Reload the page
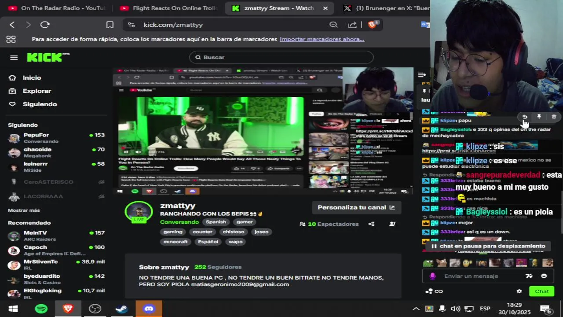 [x=45, y=25]
